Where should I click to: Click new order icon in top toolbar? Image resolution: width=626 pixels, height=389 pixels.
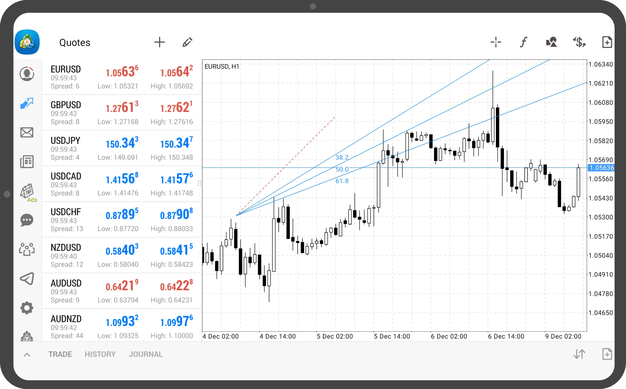click(607, 42)
